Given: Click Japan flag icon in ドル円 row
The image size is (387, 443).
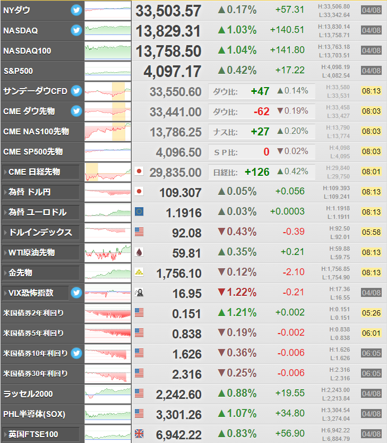Looking at the screenshot, I should pos(139,192).
